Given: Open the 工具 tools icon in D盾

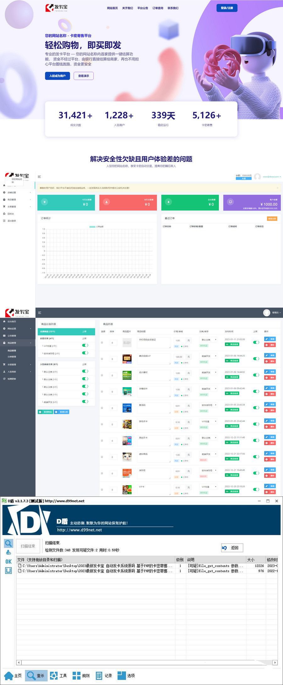Looking at the screenshot, I should pos(54,675).
